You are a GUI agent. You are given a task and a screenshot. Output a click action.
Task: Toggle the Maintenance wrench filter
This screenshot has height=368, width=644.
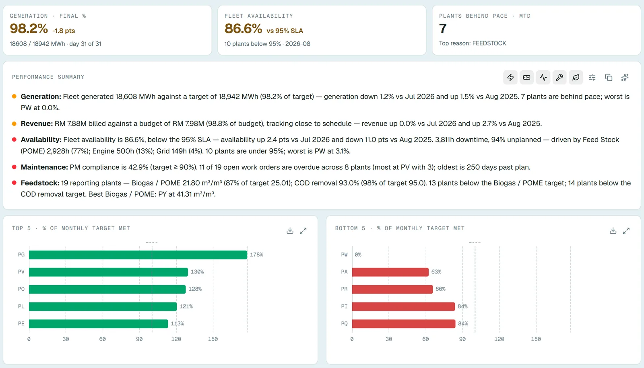tap(559, 77)
